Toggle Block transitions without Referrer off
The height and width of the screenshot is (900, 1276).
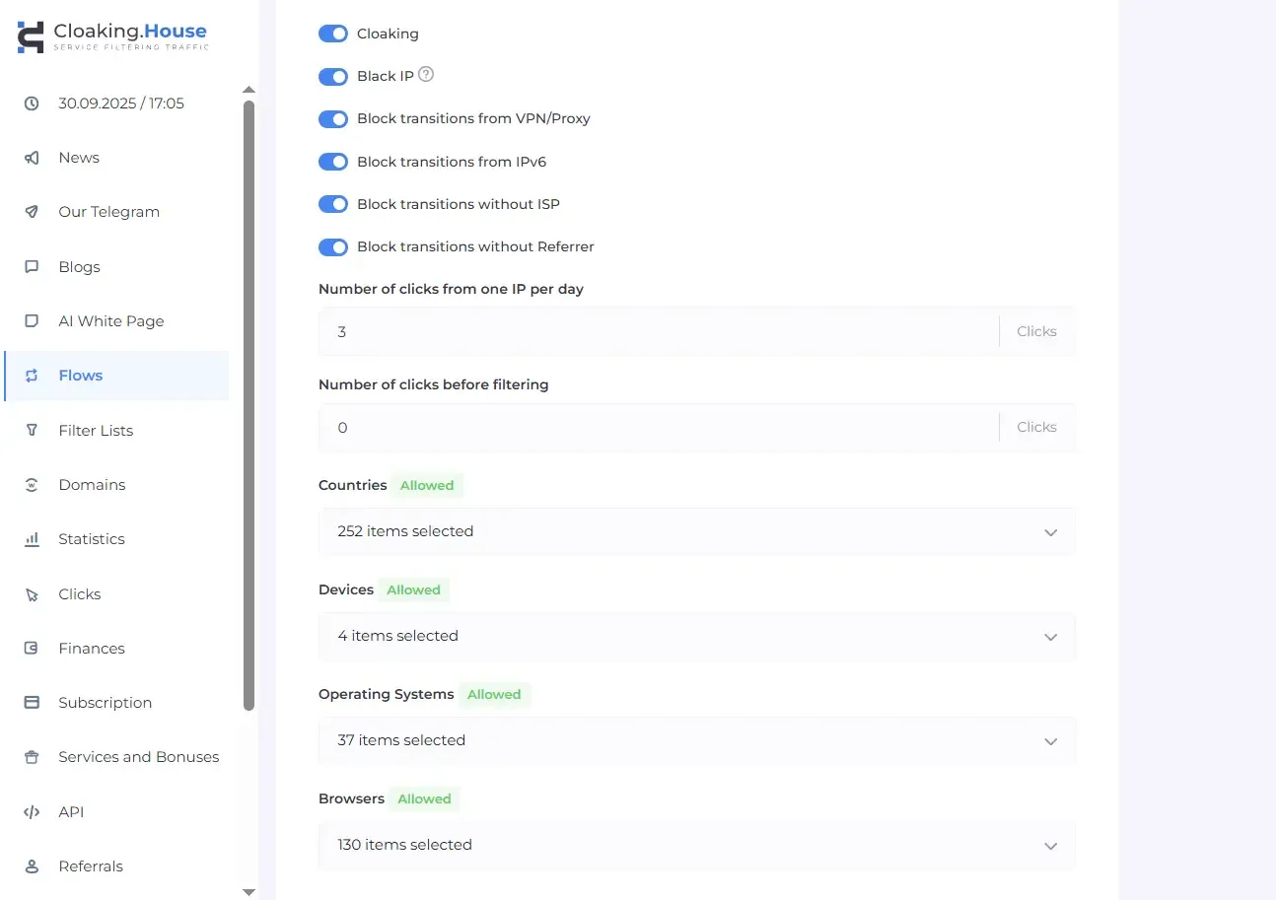point(333,246)
